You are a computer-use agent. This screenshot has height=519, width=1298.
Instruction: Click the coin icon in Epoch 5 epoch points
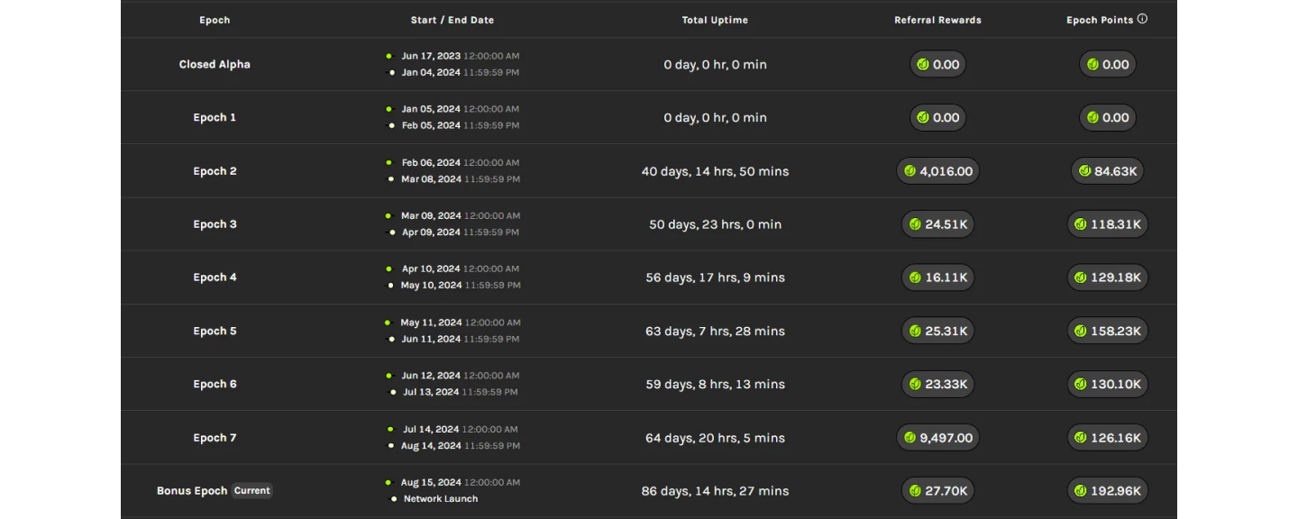(1081, 332)
